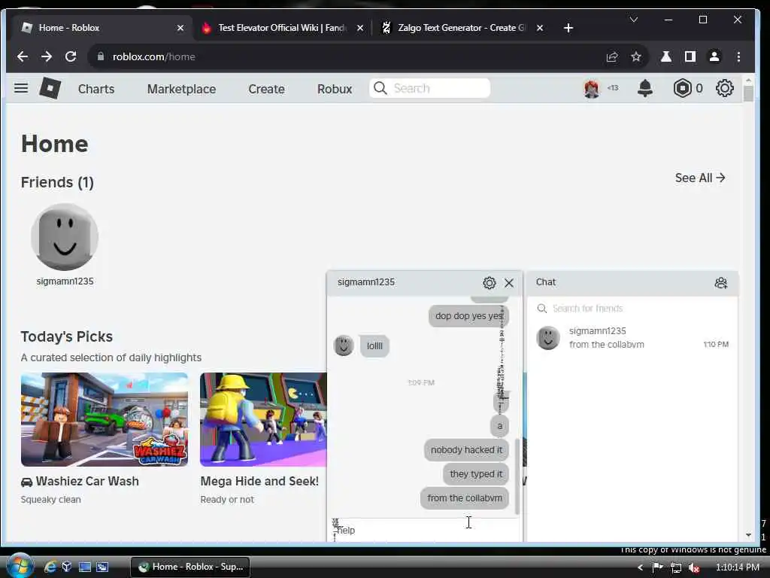Open the Robux page

click(335, 89)
